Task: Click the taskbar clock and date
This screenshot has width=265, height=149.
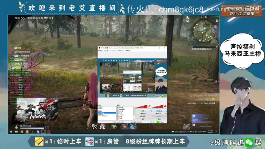Action: [x=210, y=131]
